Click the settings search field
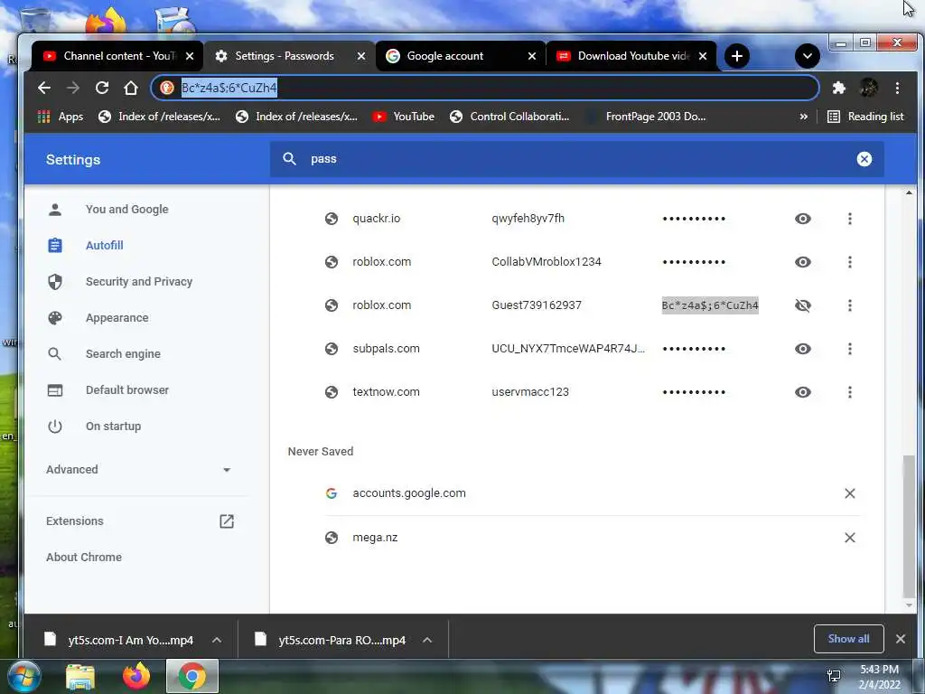Viewport: 925px width, 694px height. click(x=577, y=159)
